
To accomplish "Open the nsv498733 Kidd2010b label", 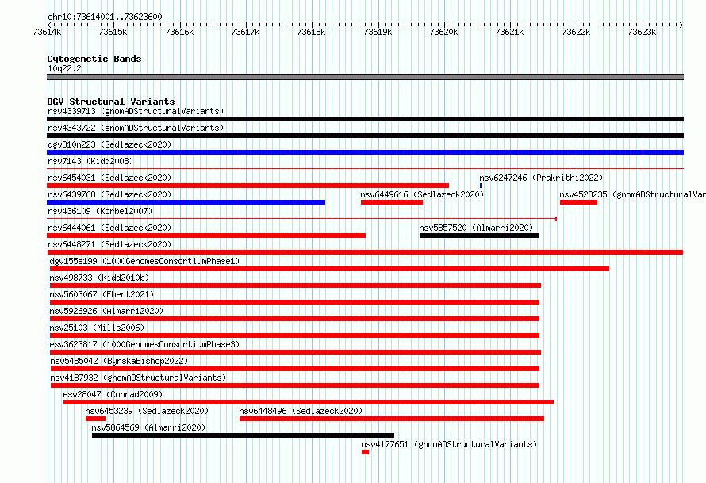I will (x=99, y=278).
